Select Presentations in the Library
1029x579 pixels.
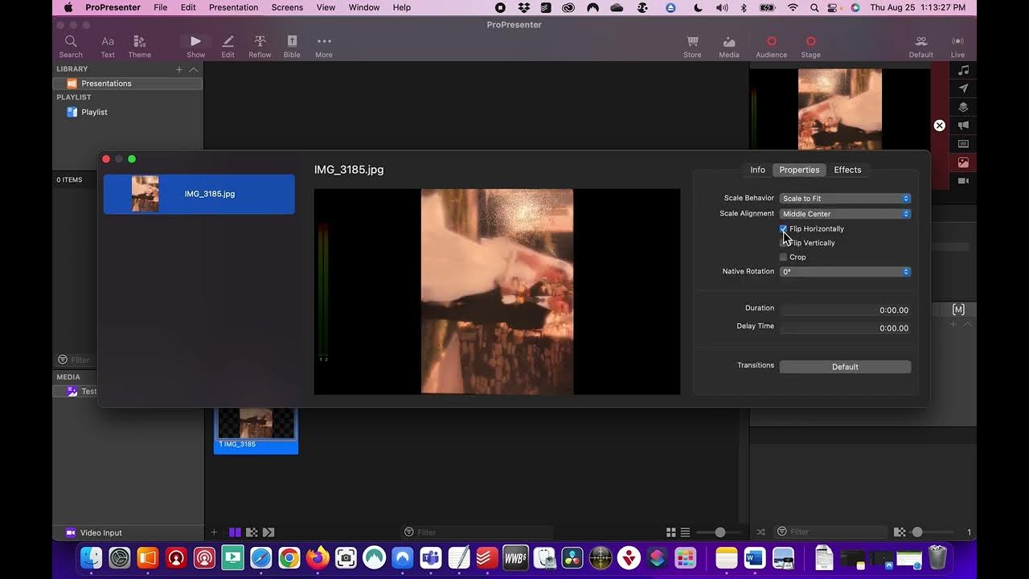(128, 84)
